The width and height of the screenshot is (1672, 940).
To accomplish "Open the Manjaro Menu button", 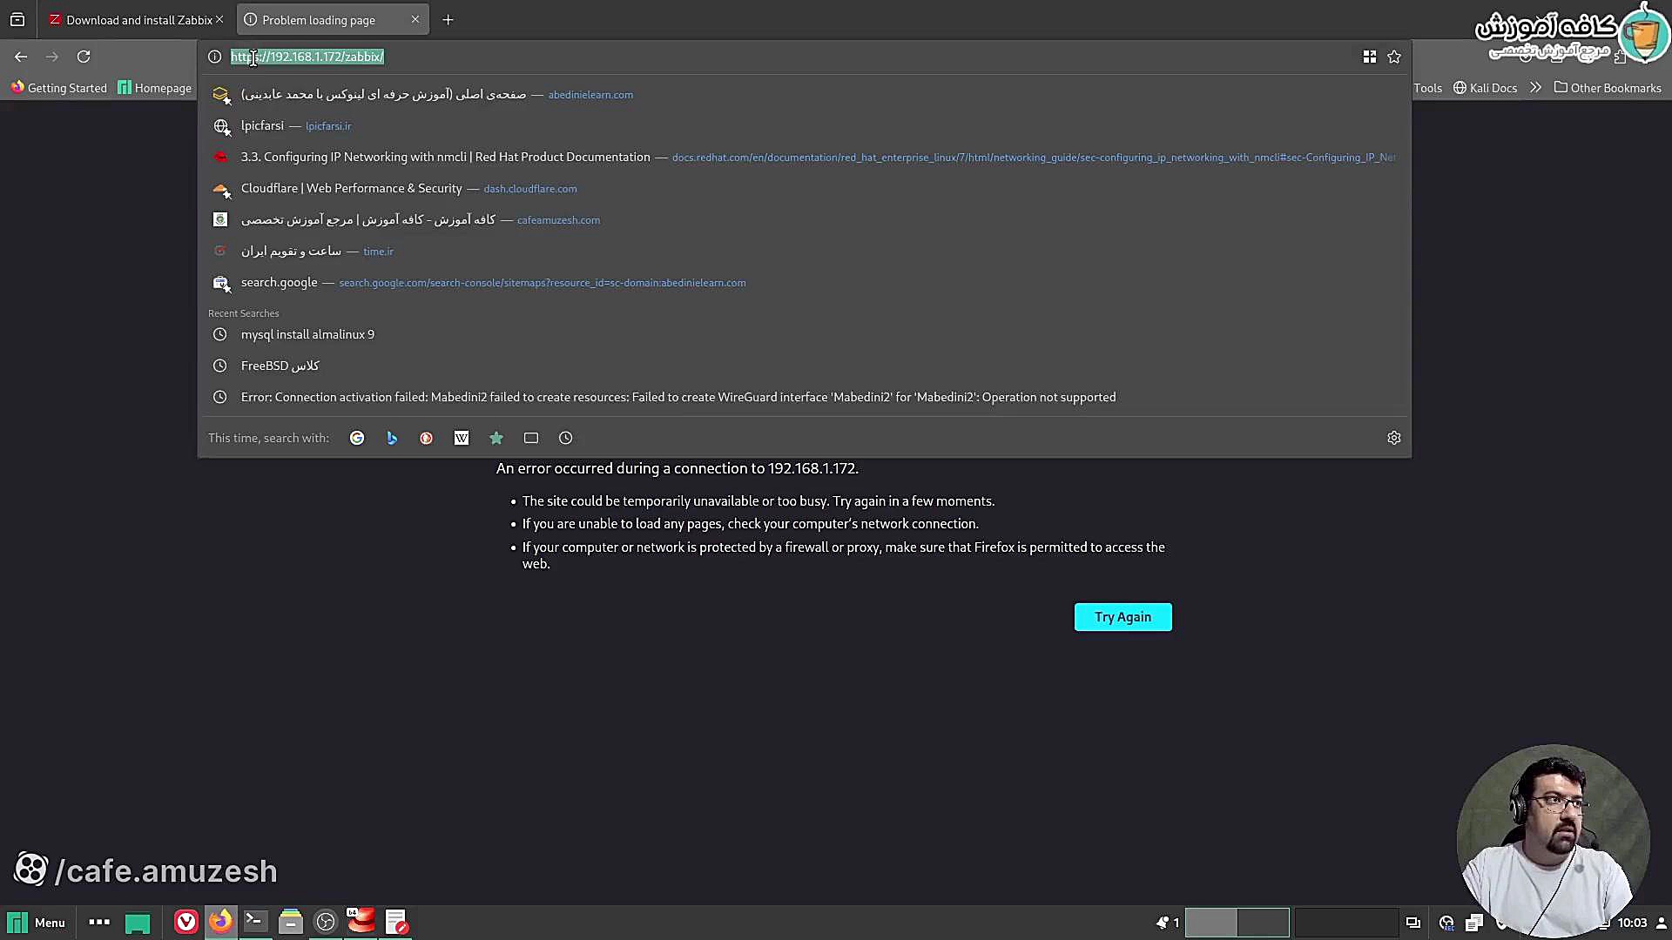I will [37, 923].
